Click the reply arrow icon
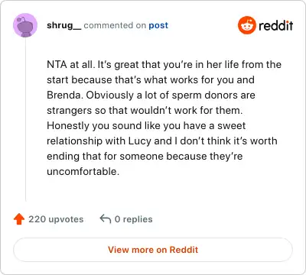 [x=106, y=219]
